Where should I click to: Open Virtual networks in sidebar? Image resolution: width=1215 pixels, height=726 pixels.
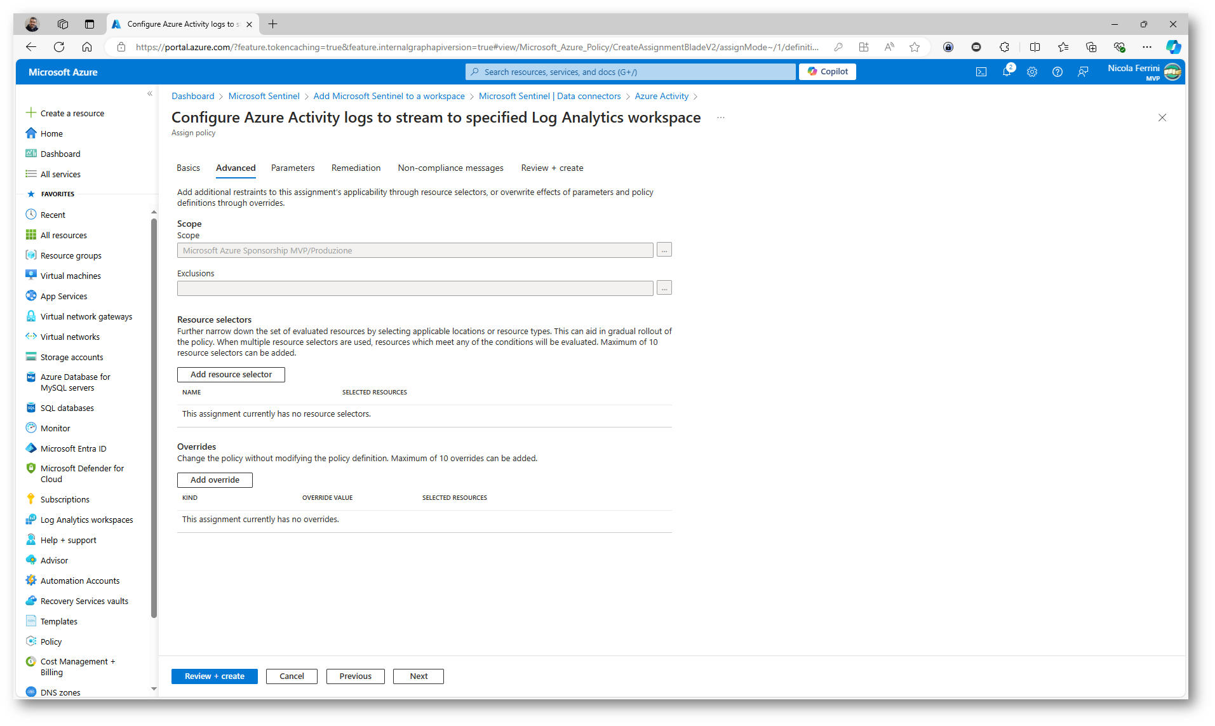coord(70,337)
